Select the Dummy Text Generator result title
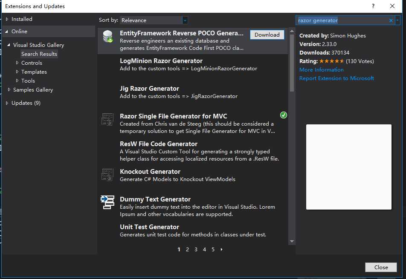 pos(155,199)
